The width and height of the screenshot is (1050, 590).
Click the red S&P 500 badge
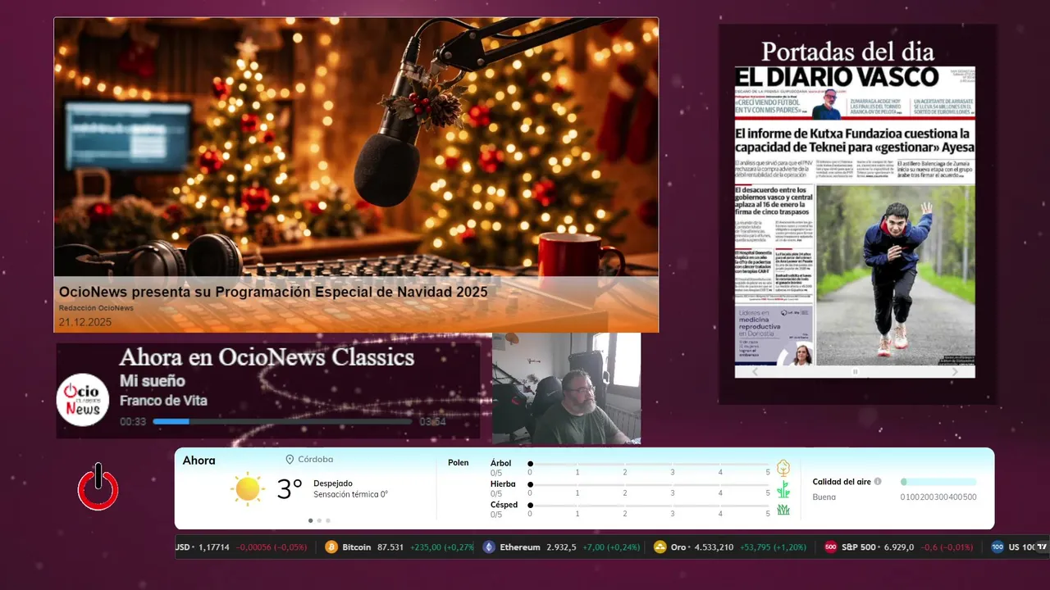[x=830, y=547]
